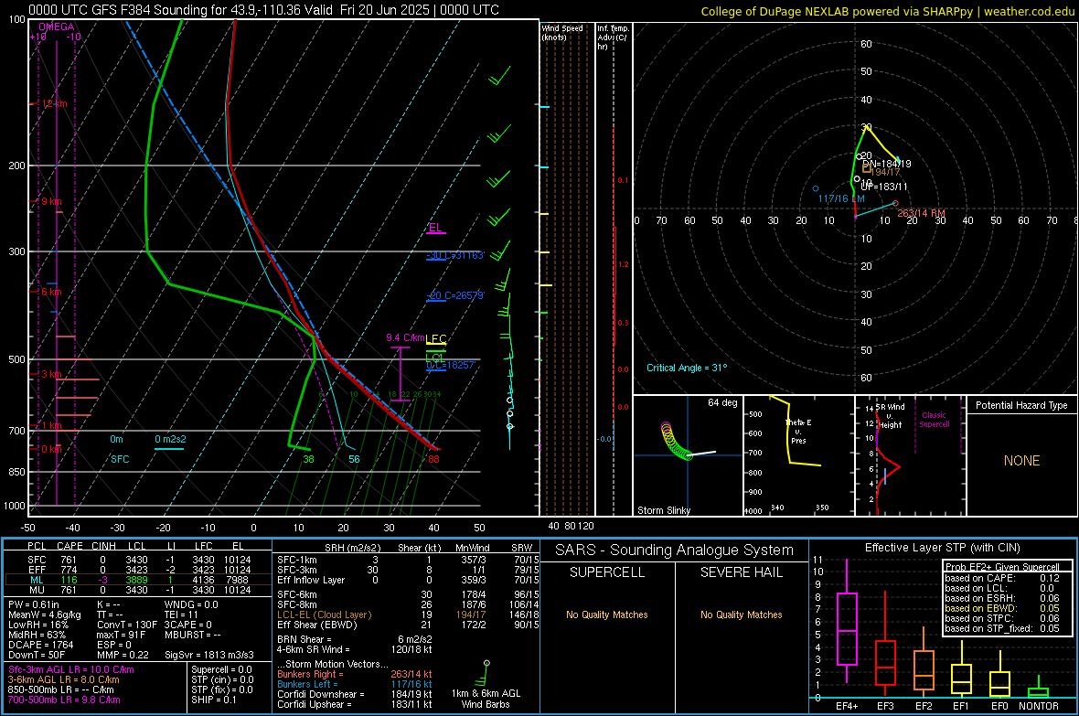Screen dimensions: 1079x716
Task: Click the 'Classic Supercell' label
Action: pos(934,420)
